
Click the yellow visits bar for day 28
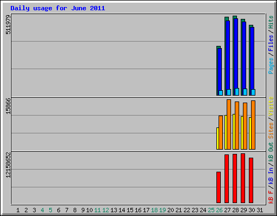coord(234,132)
